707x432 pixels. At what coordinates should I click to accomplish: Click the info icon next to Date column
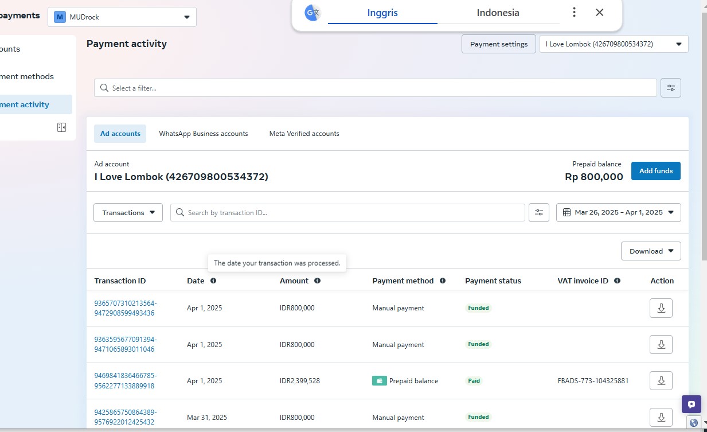(213, 281)
